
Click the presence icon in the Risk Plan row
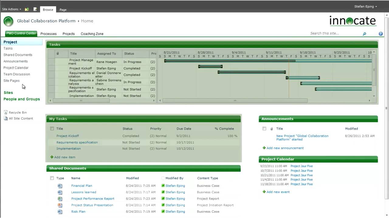[x=163, y=212]
